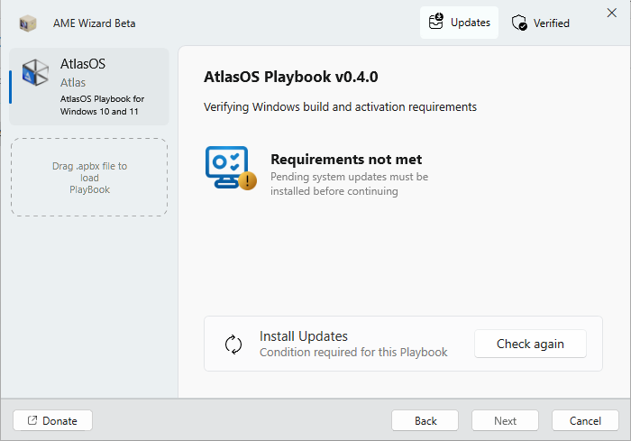Open the Donate link button
Screen dimensions: 631x441
click(x=52, y=420)
